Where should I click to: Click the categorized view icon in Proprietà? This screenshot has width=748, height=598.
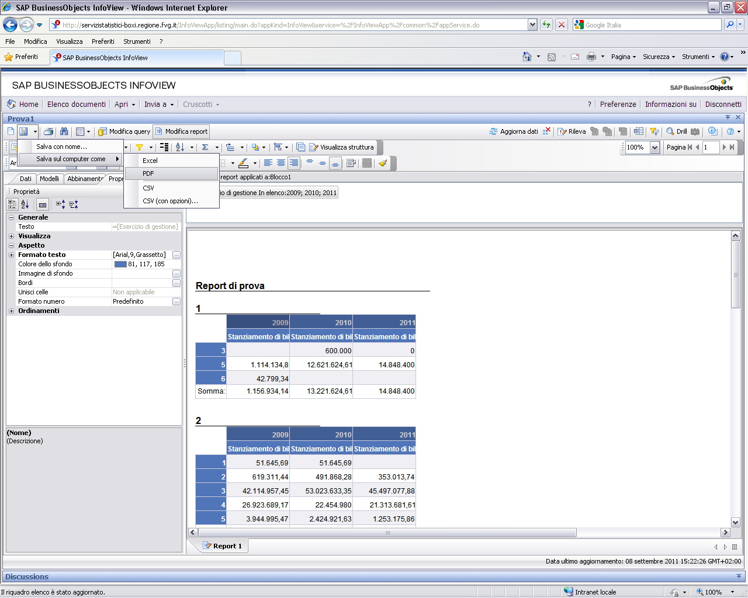[x=12, y=204]
